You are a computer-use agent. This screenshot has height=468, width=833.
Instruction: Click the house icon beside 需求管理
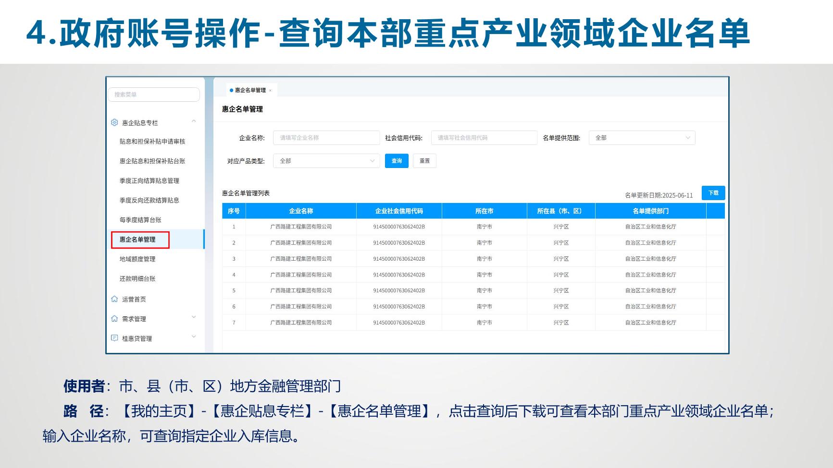pos(114,319)
